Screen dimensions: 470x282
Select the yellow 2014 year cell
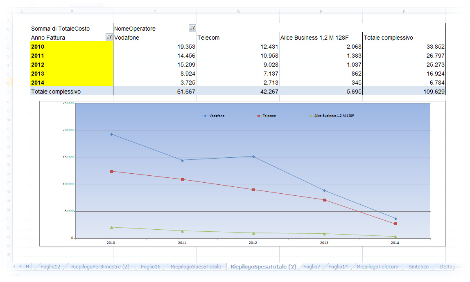click(72, 82)
